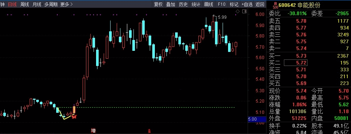Viewport: 351px width, 134px height.
Task: Select 卖四 price 5.77
Action: 301,28
